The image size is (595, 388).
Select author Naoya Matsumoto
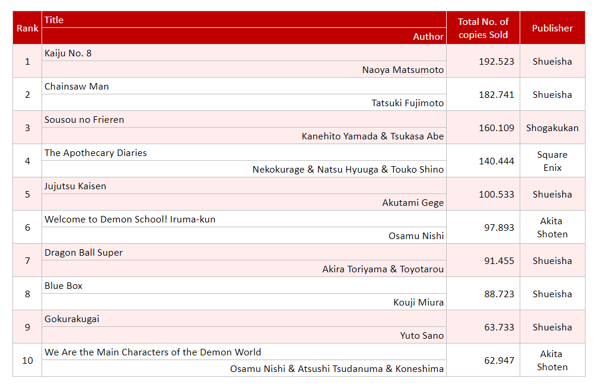click(403, 70)
